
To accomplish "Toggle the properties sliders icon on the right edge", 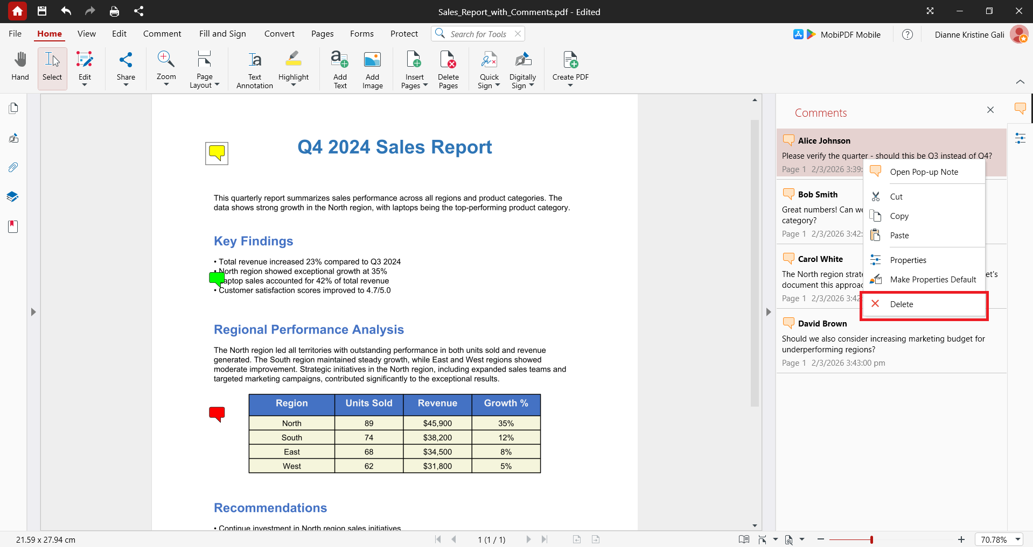I will (x=1020, y=138).
